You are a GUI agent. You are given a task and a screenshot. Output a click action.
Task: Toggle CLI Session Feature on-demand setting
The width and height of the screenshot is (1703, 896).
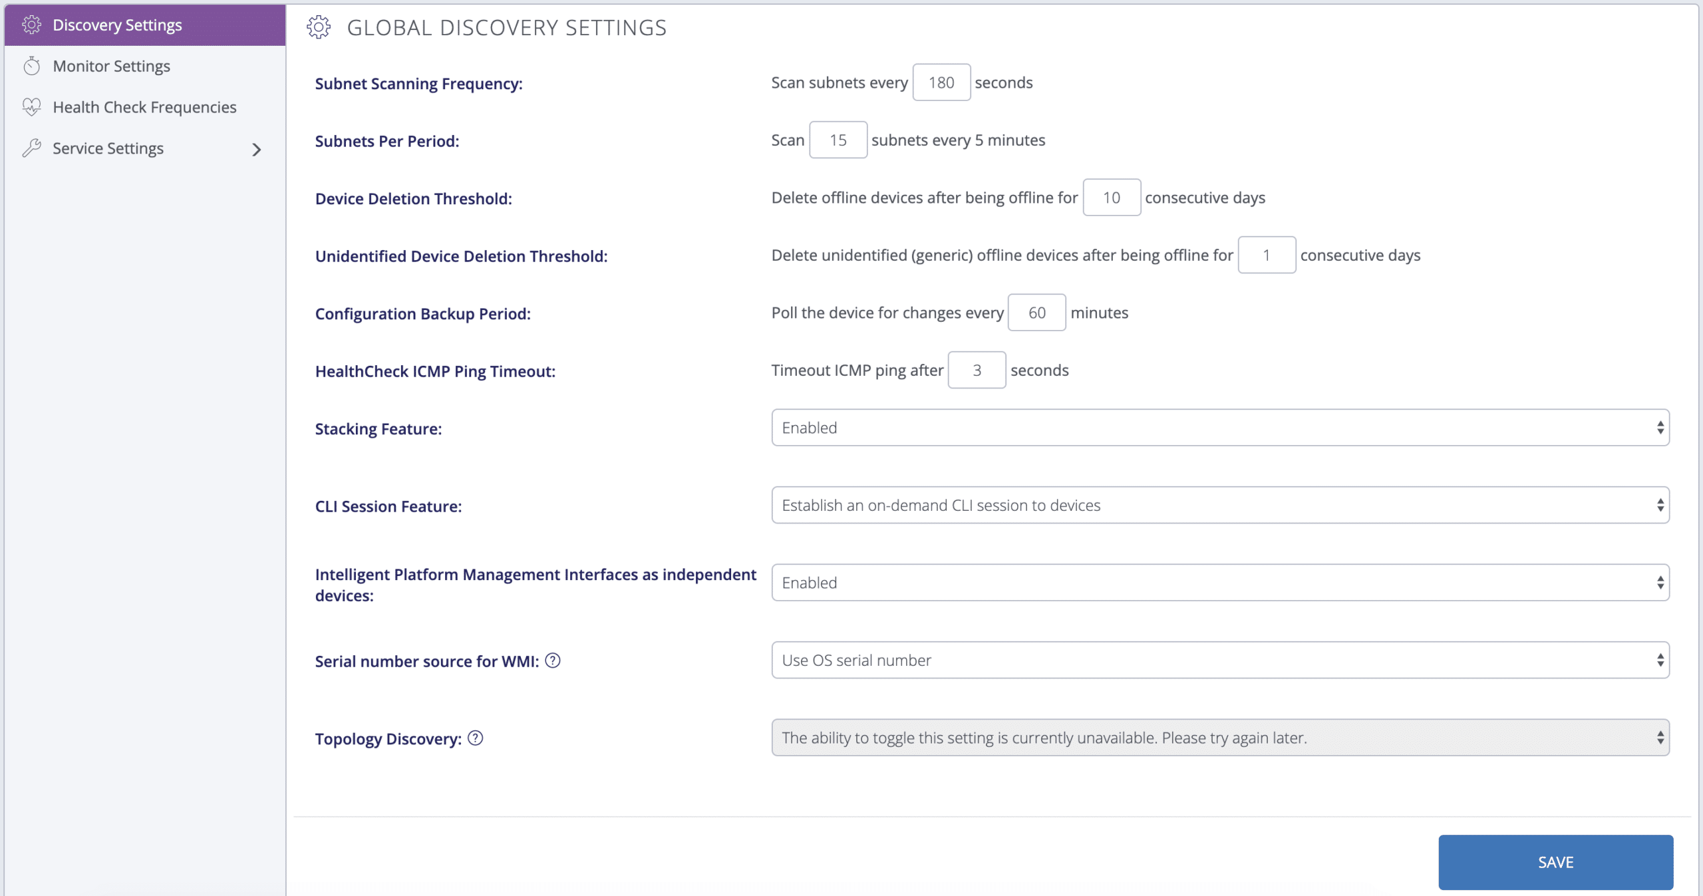(x=1221, y=504)
